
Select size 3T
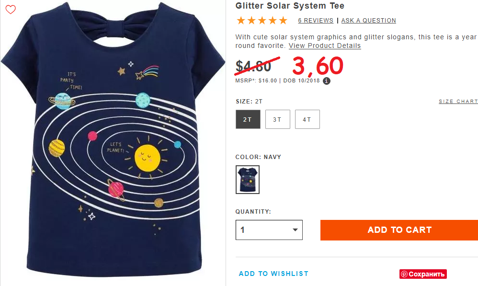pyautogui.click(x=277, y=119)
